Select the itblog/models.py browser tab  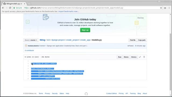[x=14, y=4]
